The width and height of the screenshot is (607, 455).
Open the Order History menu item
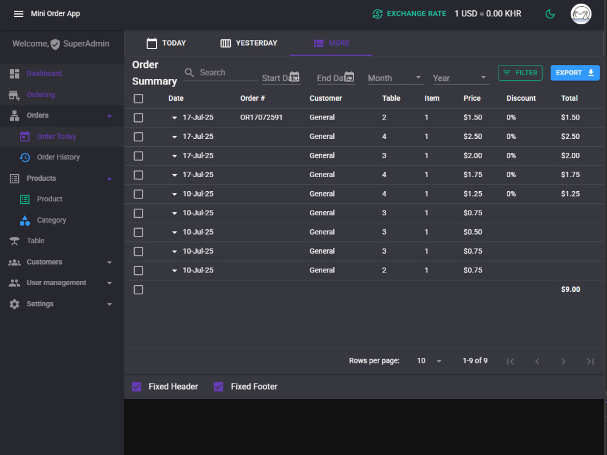pos(62,158)
